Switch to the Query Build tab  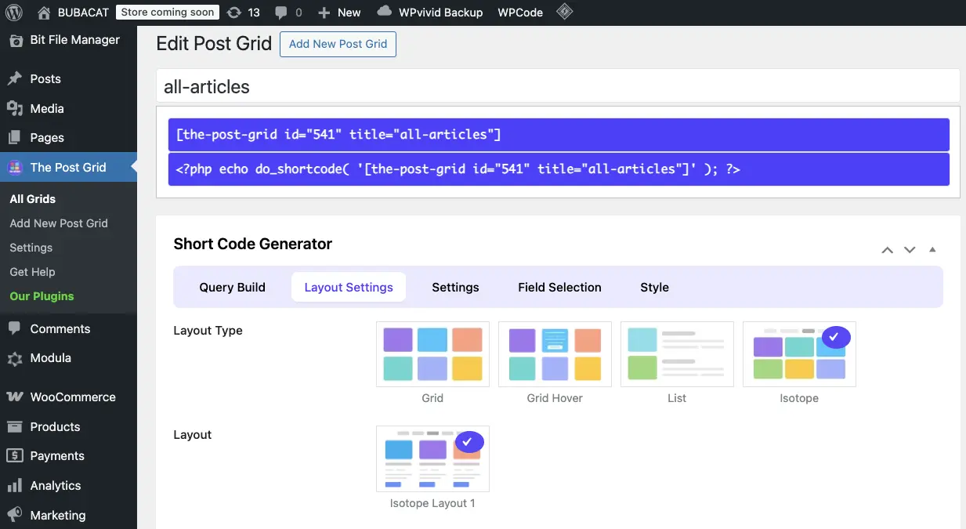coord(232,287)
